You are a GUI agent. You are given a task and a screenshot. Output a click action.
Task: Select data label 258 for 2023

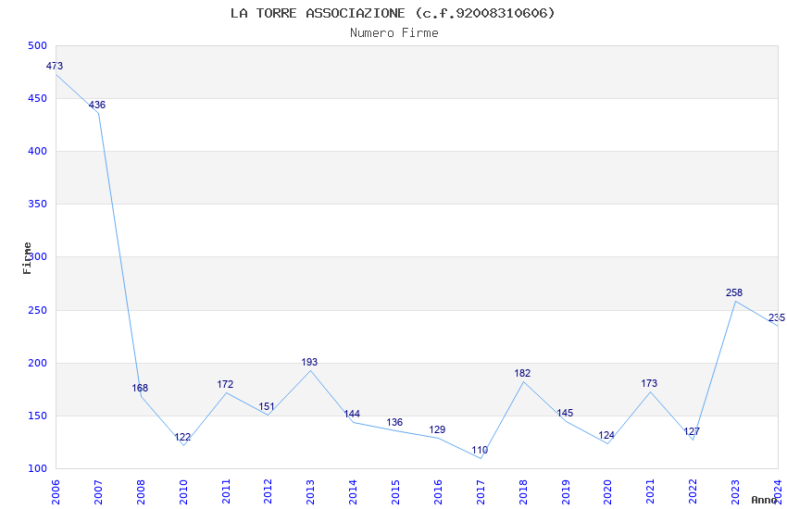[x=734, y=292]
